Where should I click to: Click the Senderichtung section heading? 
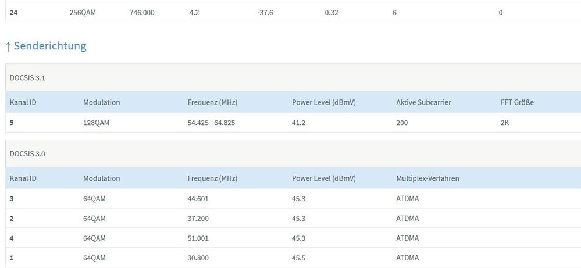coord(50,47)
